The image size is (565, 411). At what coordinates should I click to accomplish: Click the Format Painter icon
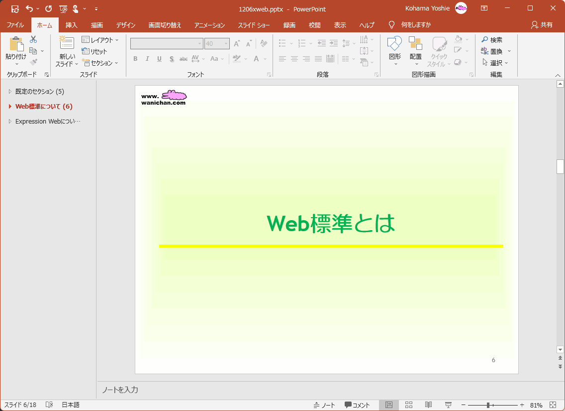(33, 62)
